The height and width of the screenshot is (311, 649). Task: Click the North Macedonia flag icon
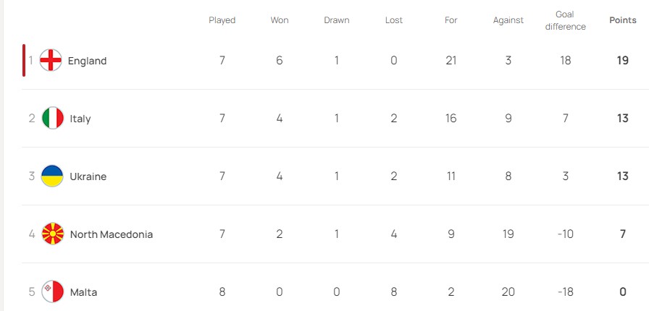coord(53,234)
